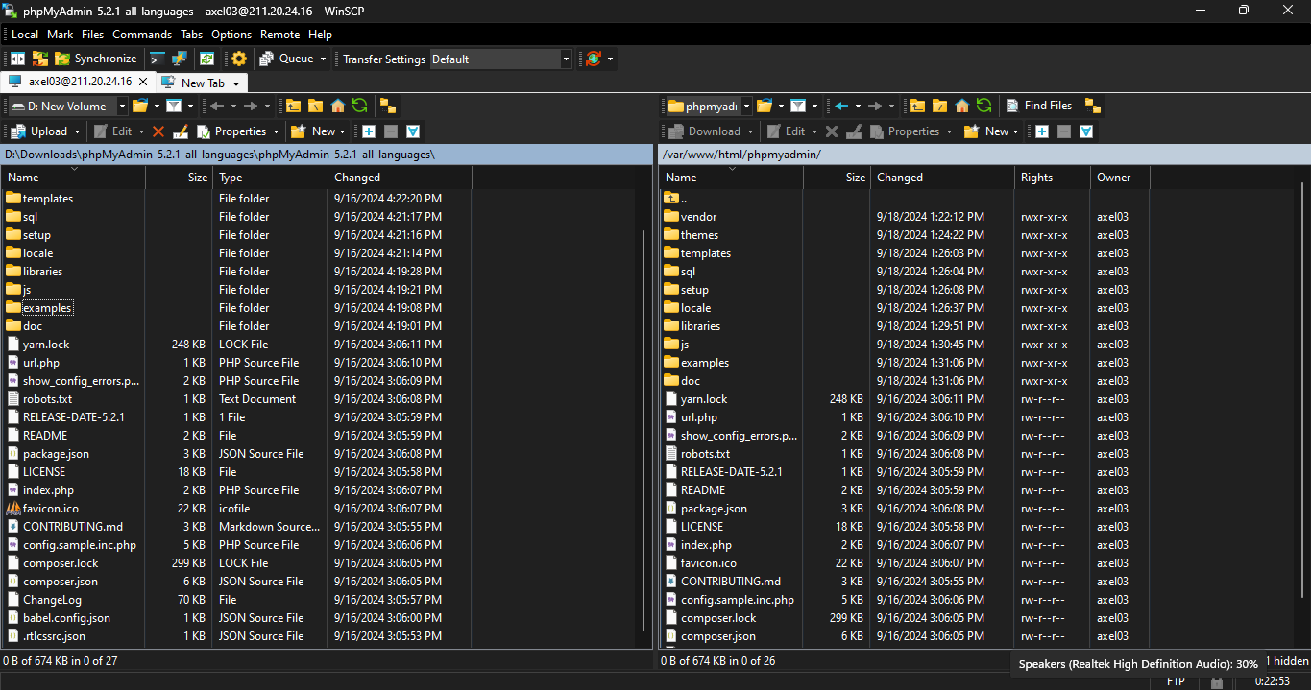The height and width of the screenshot is (690, 1311).
Task: Expand the Upload dropdown arrow
Action: pyautogui.click(x=79, y=131)
